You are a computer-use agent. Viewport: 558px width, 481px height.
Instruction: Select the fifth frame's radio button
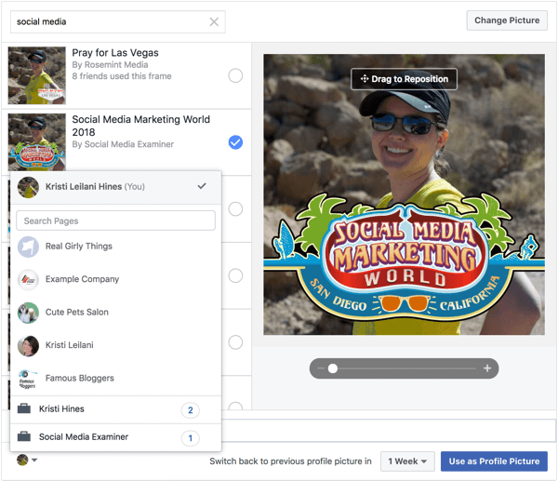point(235,342)
